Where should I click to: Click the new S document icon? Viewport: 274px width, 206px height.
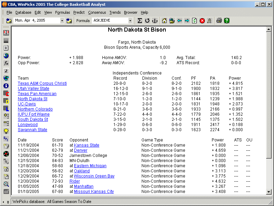[6, 169]
